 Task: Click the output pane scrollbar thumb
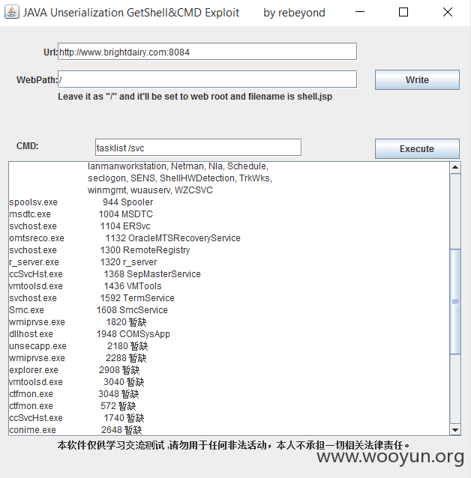(455, 301)
